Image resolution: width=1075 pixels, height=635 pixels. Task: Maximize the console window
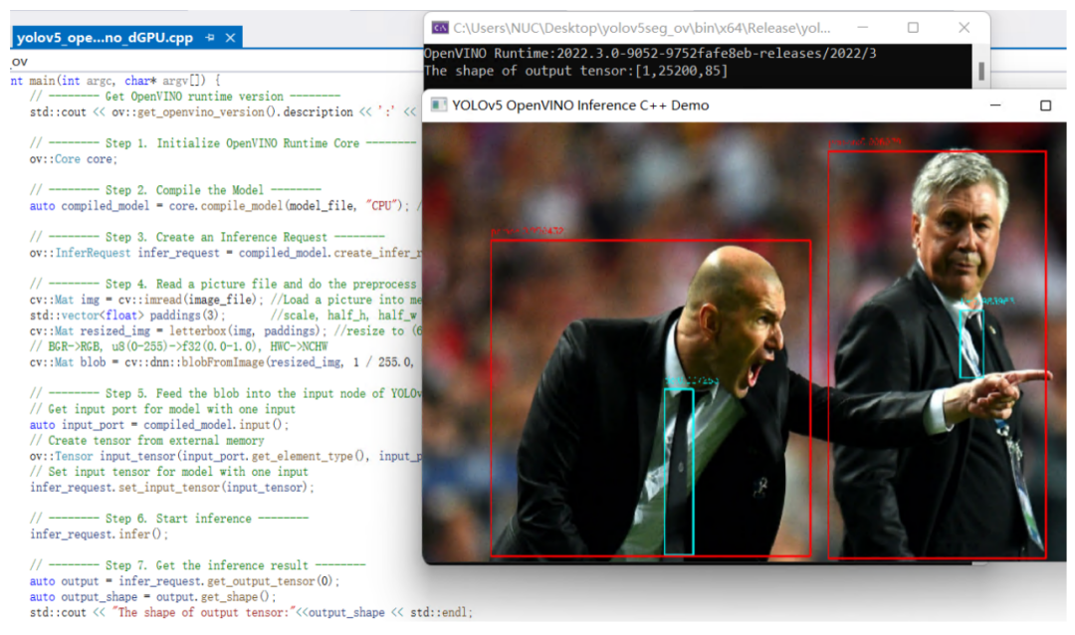(x=913, y=28)
